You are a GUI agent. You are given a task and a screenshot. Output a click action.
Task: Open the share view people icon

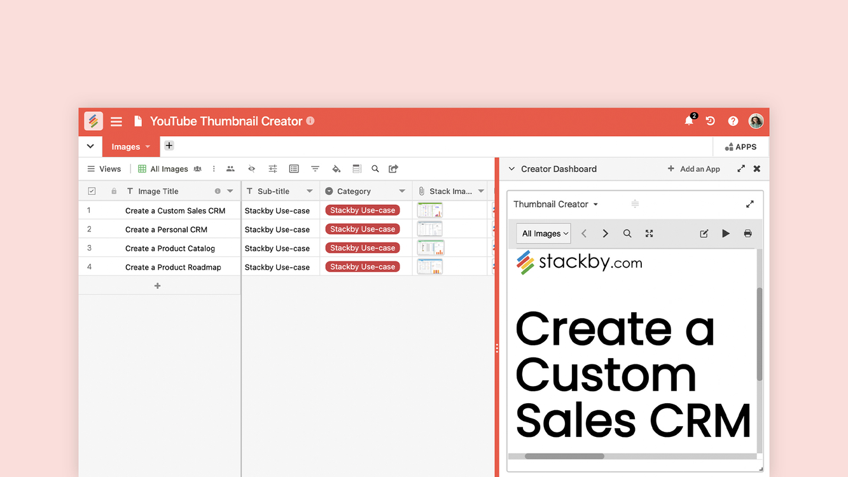[x=230, y=169]
